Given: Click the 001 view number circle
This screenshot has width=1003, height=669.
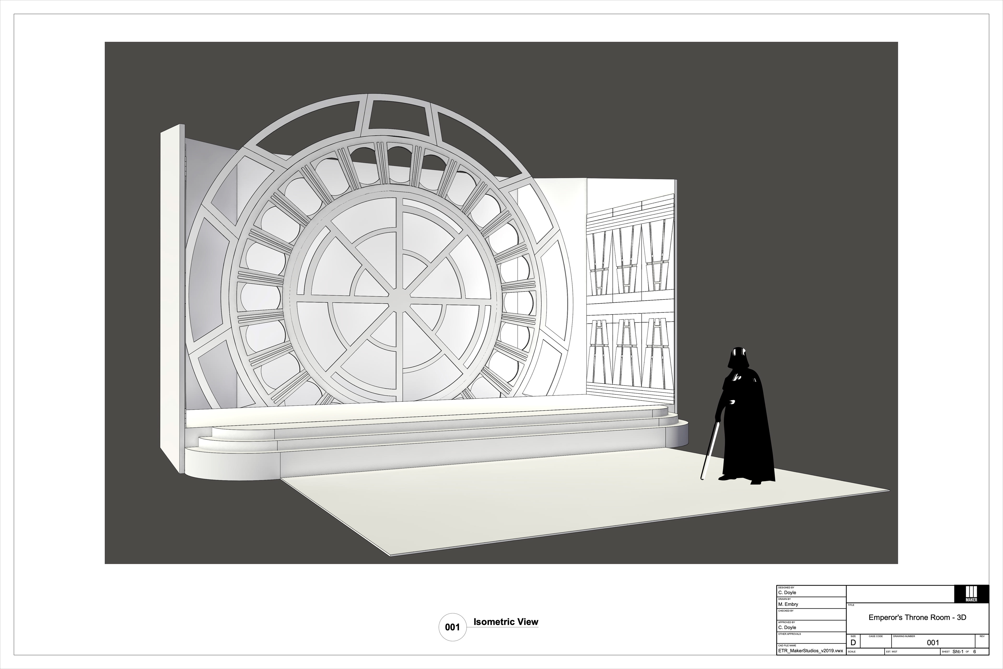Looking at the screenshot, I should pos(452,627).
